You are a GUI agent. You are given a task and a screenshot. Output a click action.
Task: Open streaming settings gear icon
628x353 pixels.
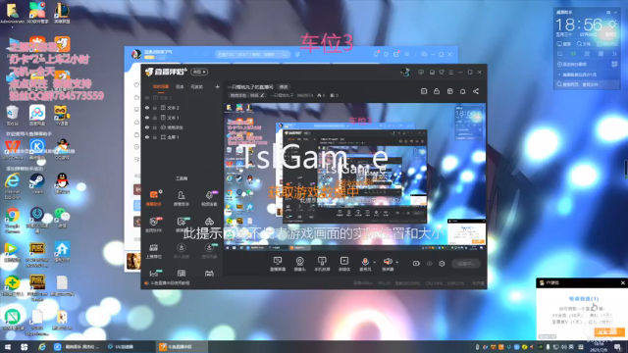(442, 264)
